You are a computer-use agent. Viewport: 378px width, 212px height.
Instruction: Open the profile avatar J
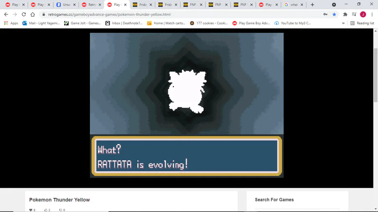(363, 14)
